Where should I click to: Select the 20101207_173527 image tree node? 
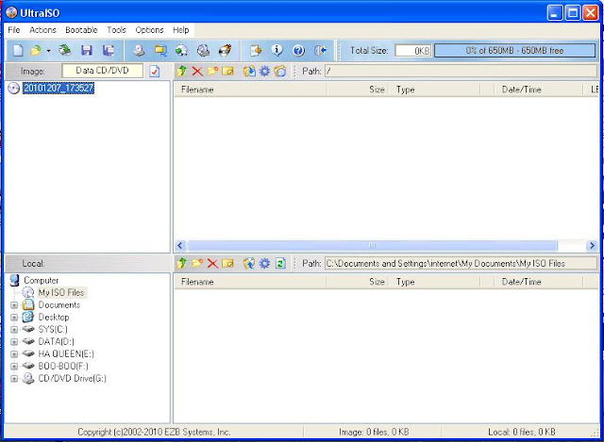click(x=59, y=88)
